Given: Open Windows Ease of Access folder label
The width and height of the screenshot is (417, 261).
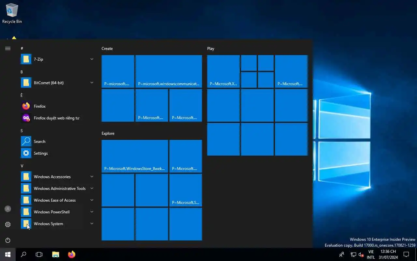Looking at the screenshot, I should point(55,200).
